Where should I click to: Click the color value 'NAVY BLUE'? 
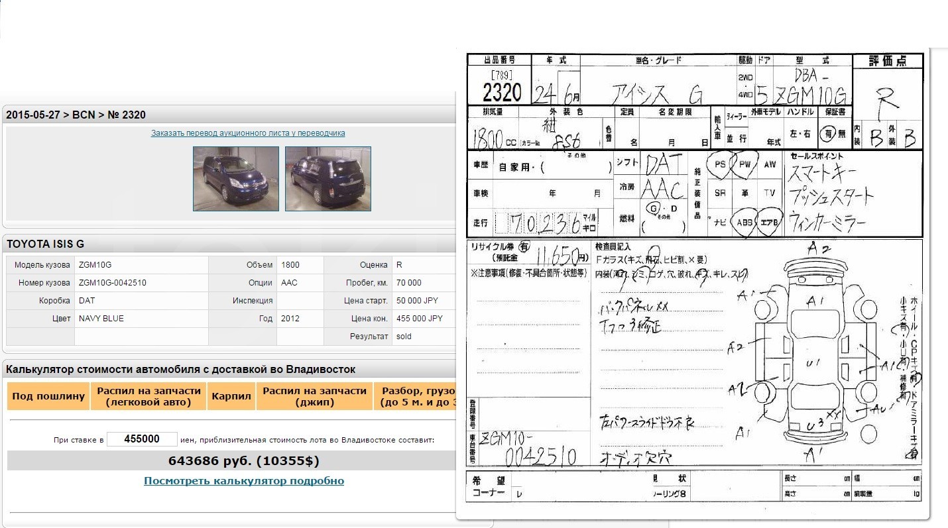[x=101, y=319]
